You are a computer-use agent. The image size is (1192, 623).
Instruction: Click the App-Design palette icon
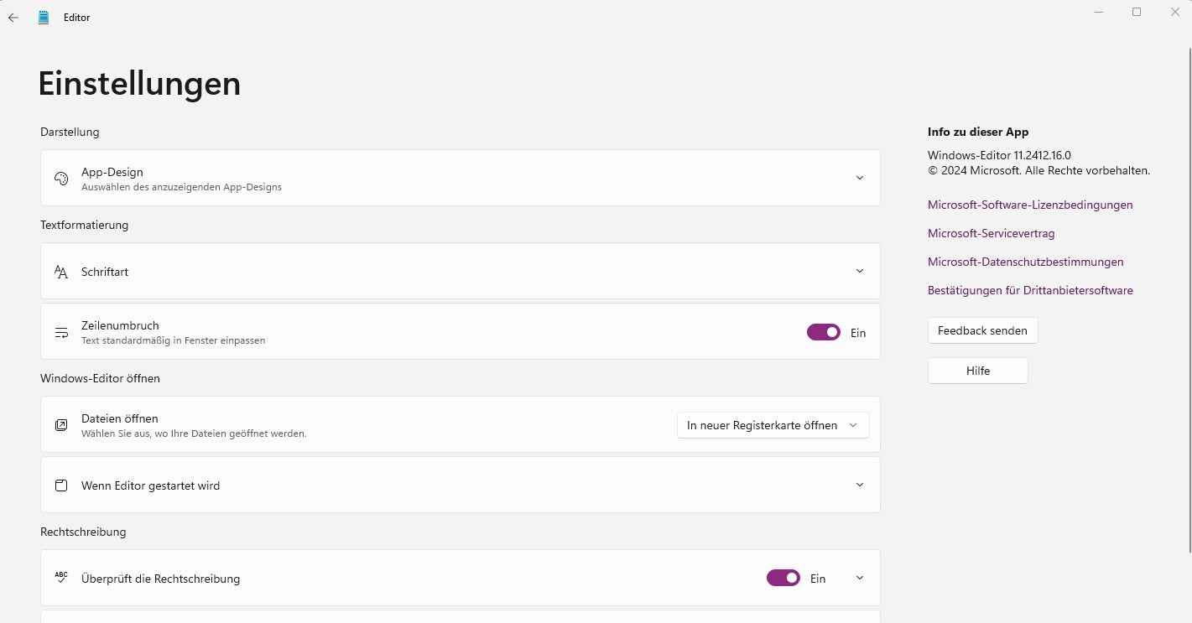pos(60,179)
